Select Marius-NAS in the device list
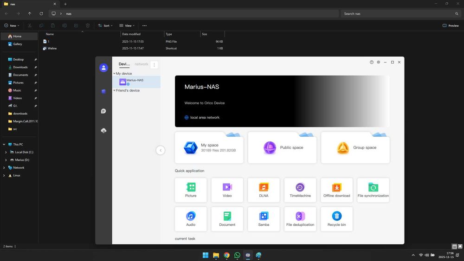Viewport: 464px width, 261px height. click(135, 82)
